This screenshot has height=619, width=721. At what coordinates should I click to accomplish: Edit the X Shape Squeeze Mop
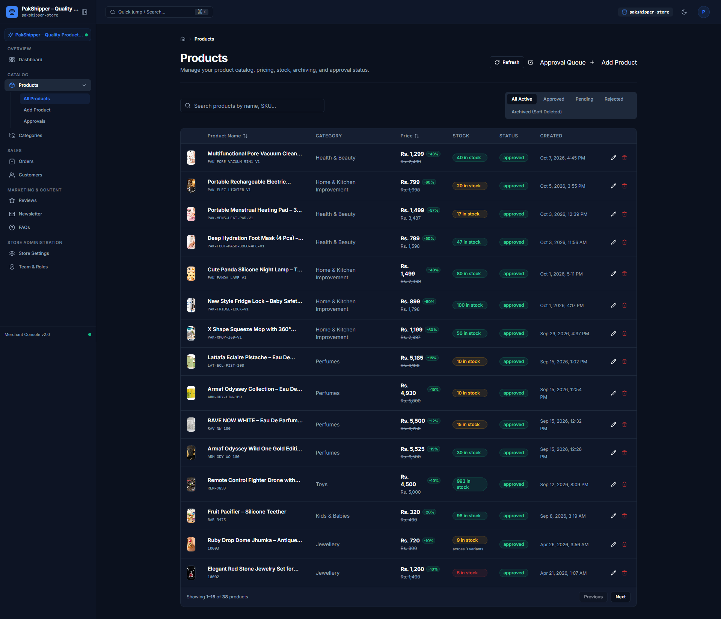614,333
